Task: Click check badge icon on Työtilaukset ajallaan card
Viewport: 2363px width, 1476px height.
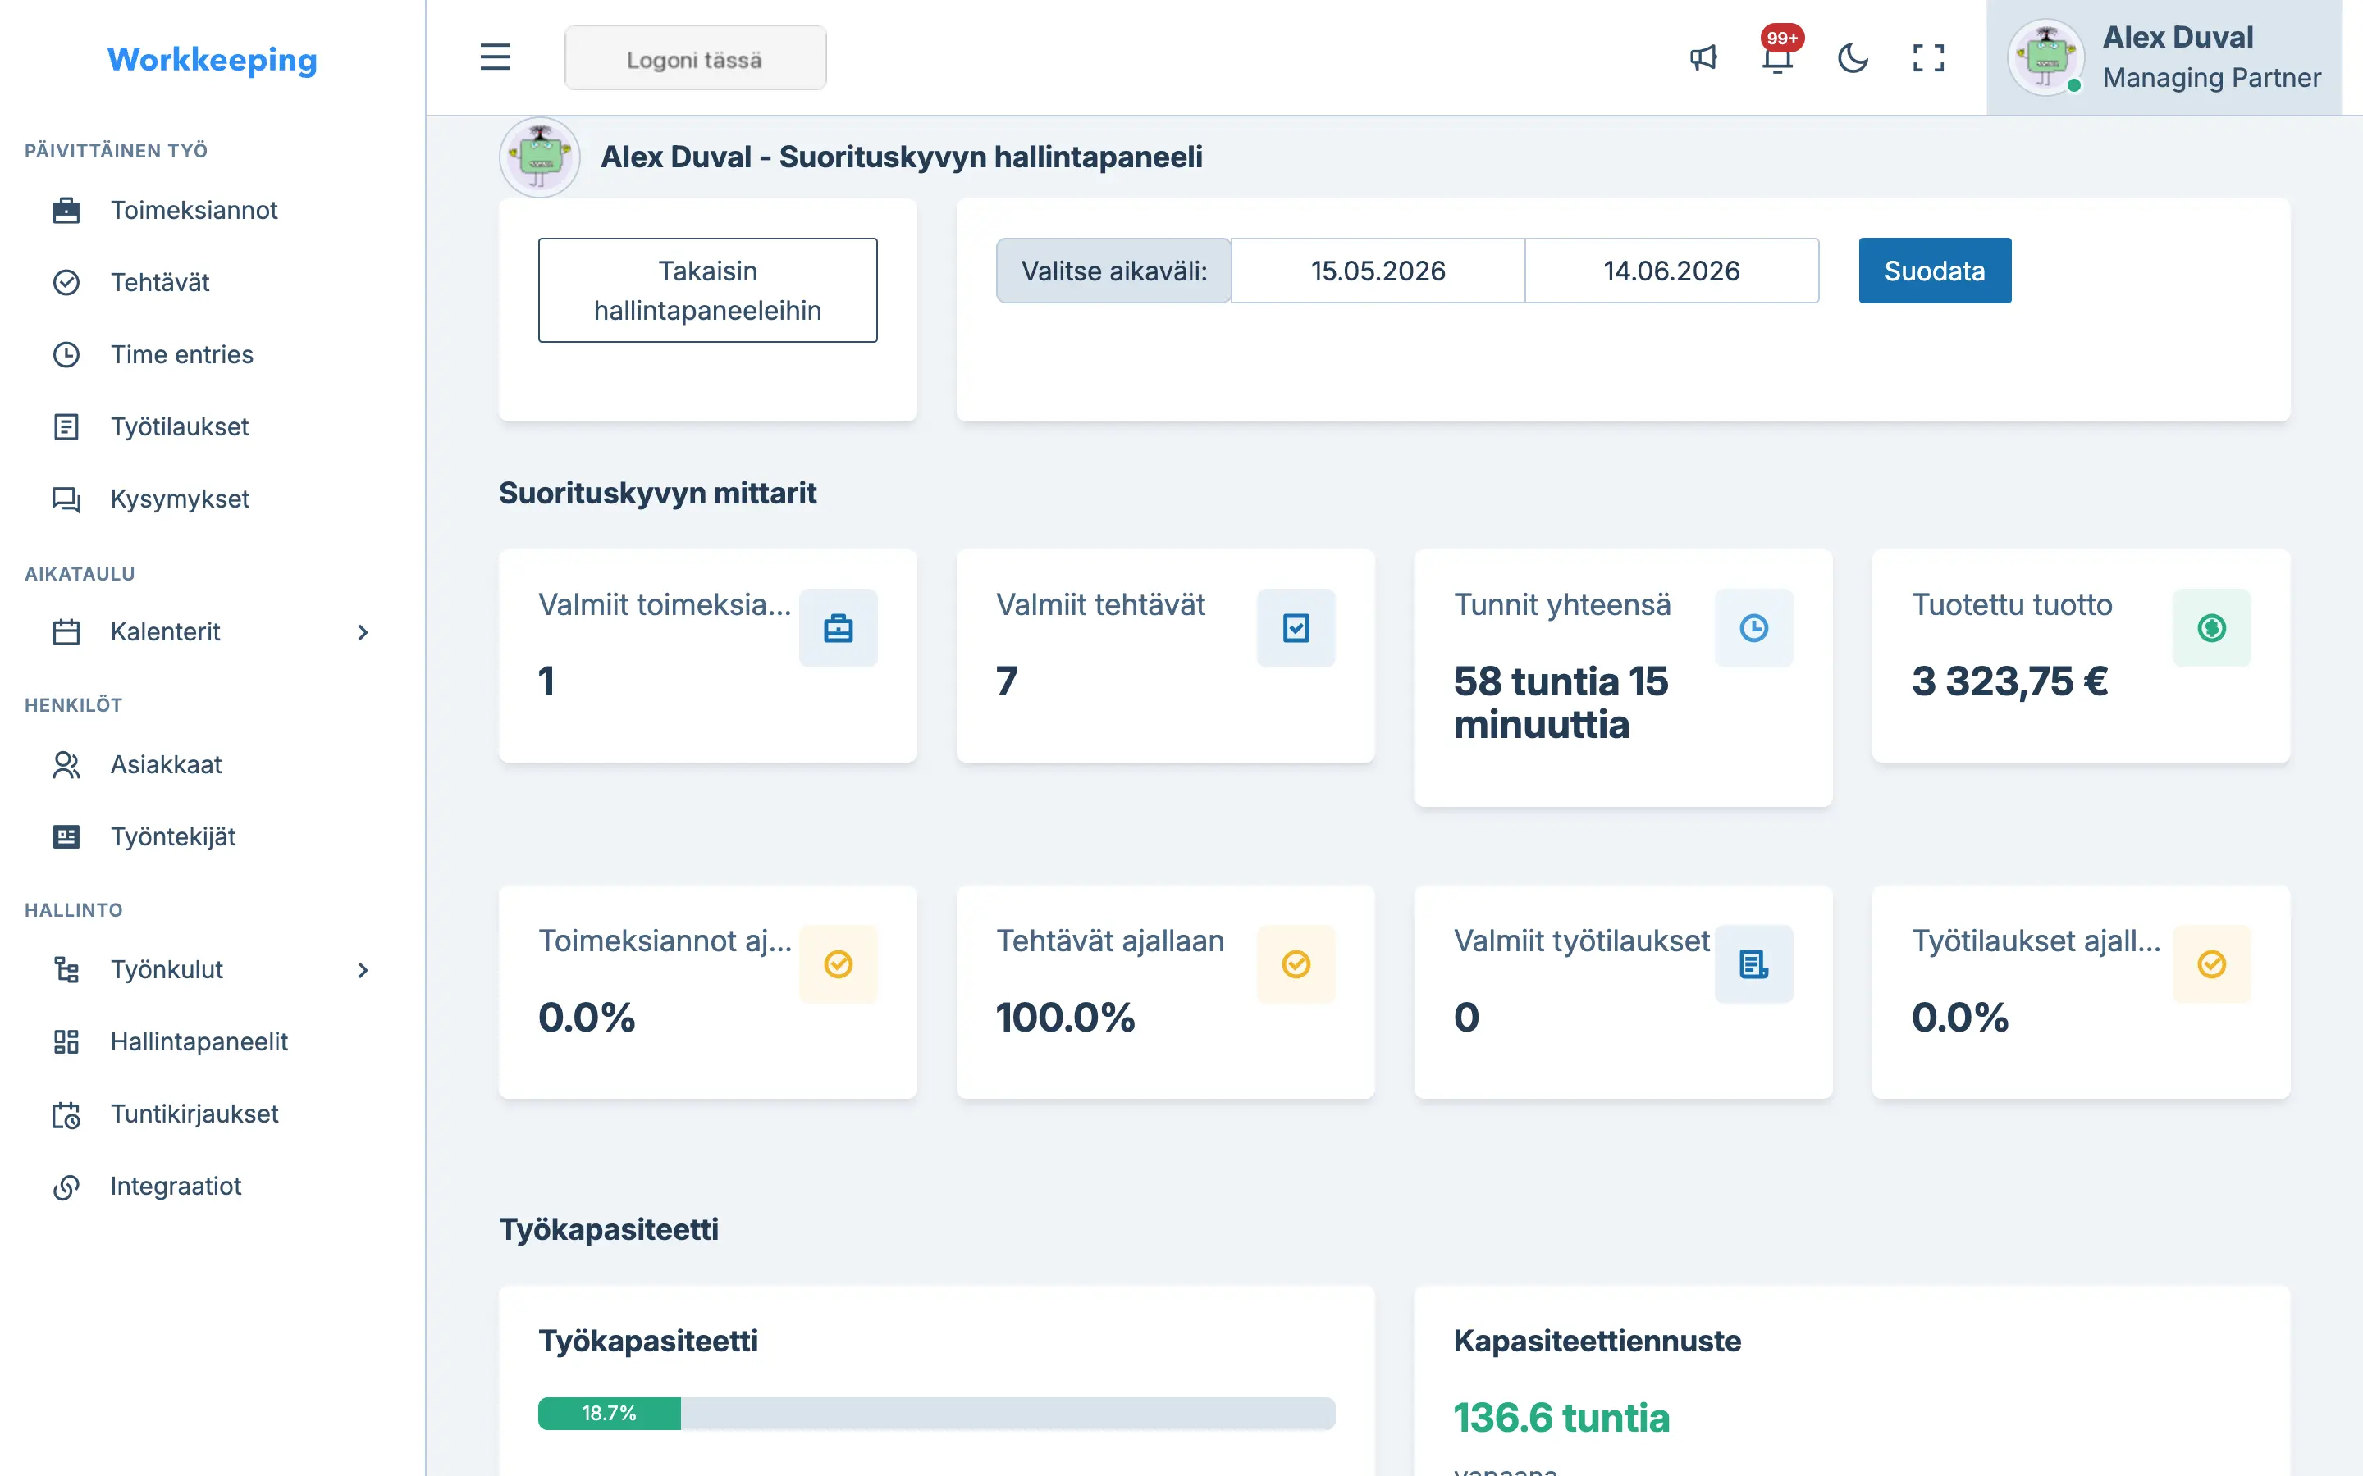Action: [x=2212, y=963]
